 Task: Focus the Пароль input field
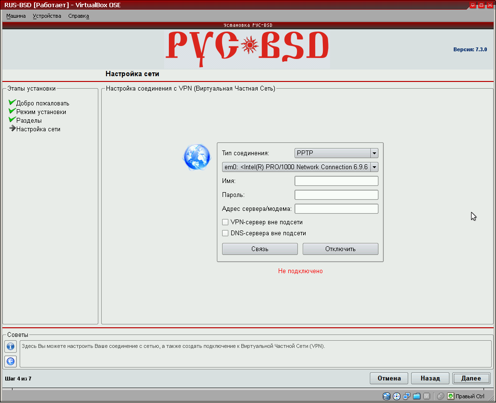pos(336,195)
